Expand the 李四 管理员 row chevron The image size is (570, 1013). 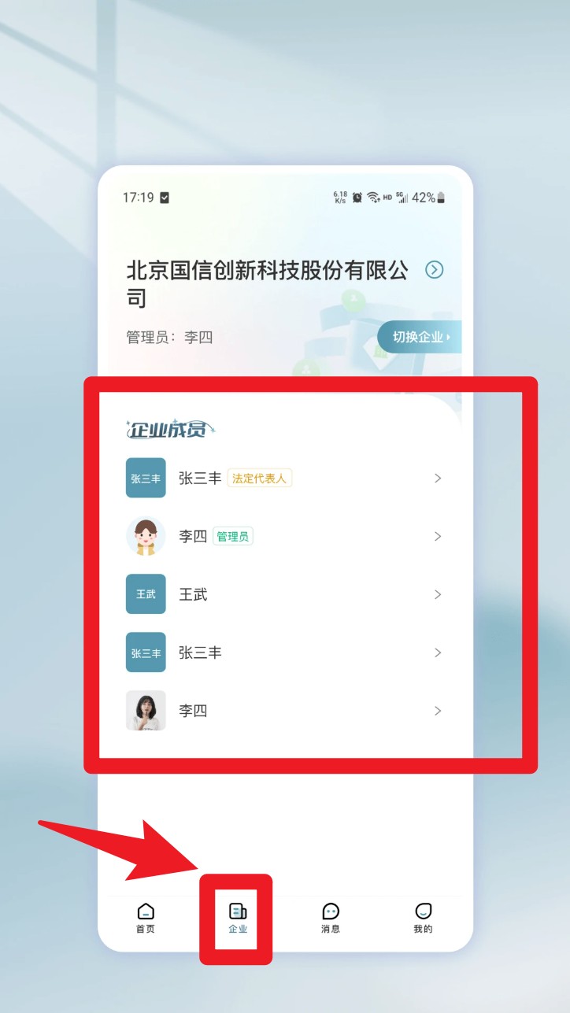coord(438,536)
